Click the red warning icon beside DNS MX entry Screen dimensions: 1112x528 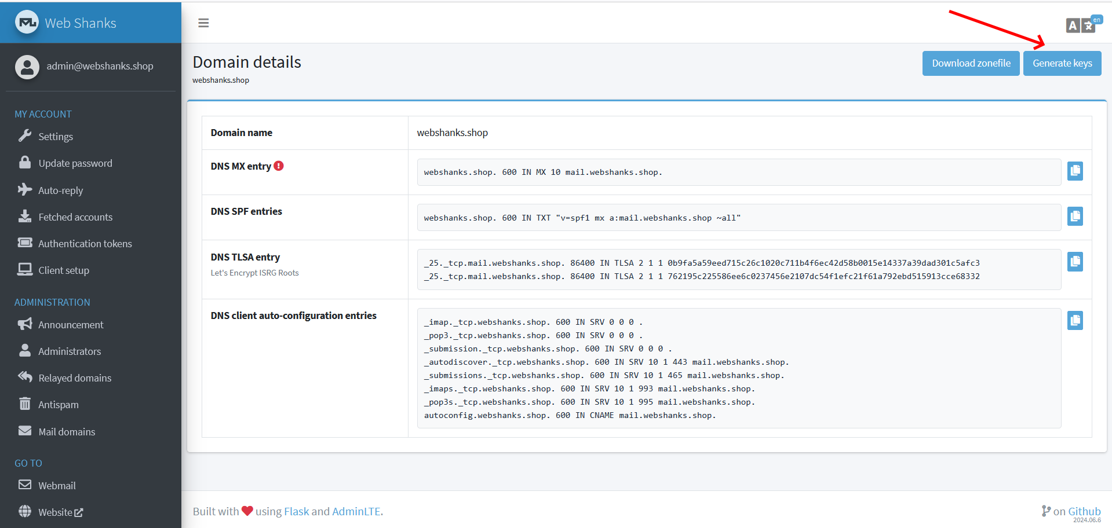click(279, 166)
